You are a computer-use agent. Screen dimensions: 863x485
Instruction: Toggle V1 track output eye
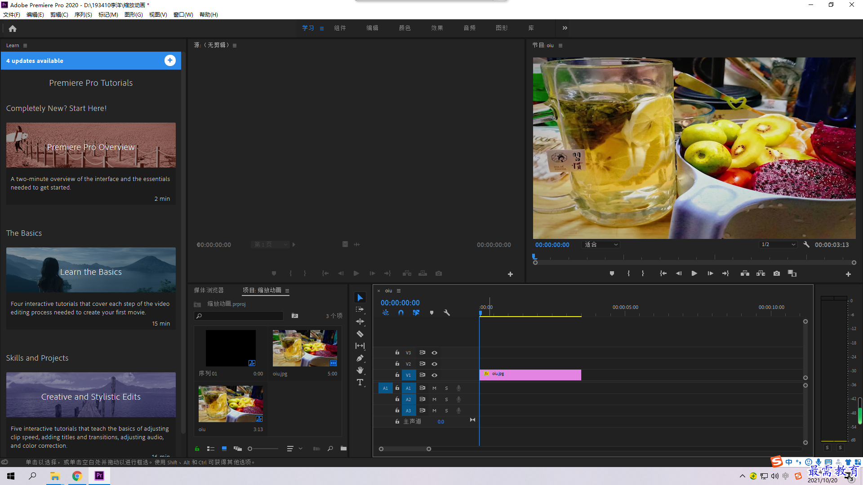point(434,375)
